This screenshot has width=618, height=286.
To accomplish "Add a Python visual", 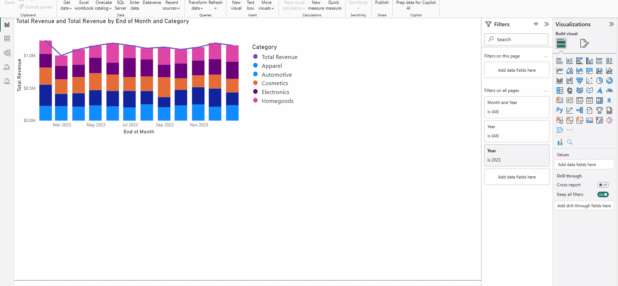I will pyautogui.click(x=560, y=110).
